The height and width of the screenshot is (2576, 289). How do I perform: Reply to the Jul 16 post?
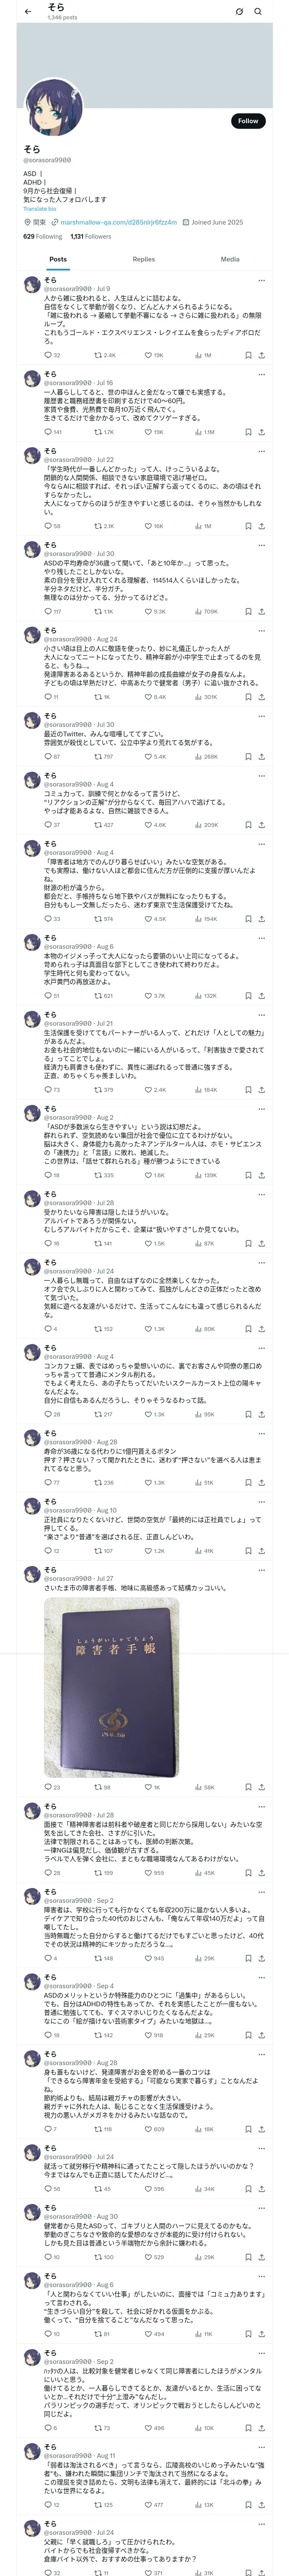(x=48, y=432)
